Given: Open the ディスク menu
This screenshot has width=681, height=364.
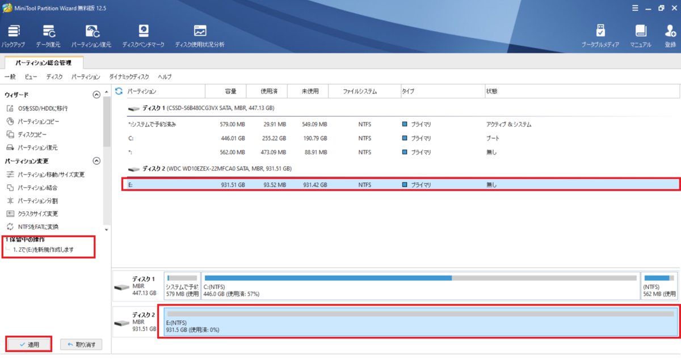Looking at the screenshot, I should click(54, 77).
